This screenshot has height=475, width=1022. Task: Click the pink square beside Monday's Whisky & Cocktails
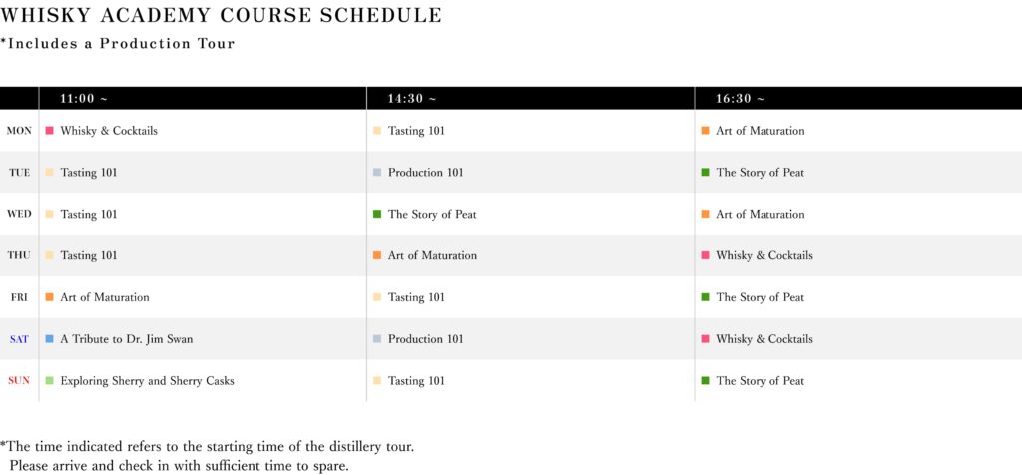point(49,131)
